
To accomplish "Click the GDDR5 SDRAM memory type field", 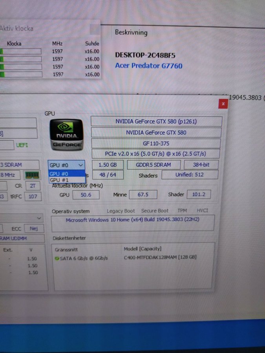I will pyautogui.click(x=154, y=165).
